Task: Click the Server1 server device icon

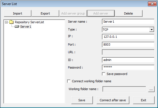Action: [17, 27]
